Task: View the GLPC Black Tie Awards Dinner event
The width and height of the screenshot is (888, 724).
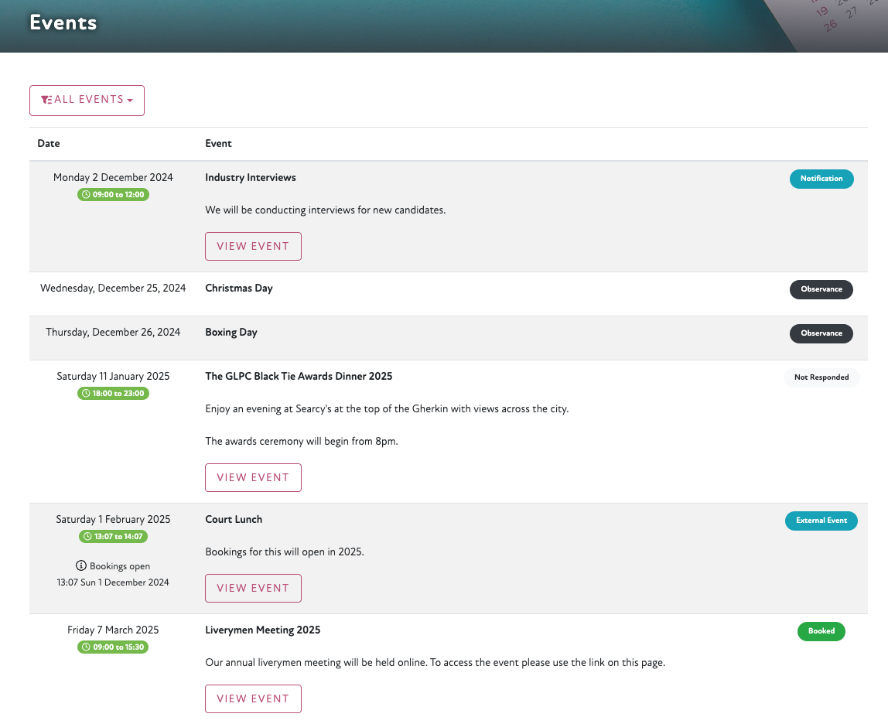Action: point(253,478)
